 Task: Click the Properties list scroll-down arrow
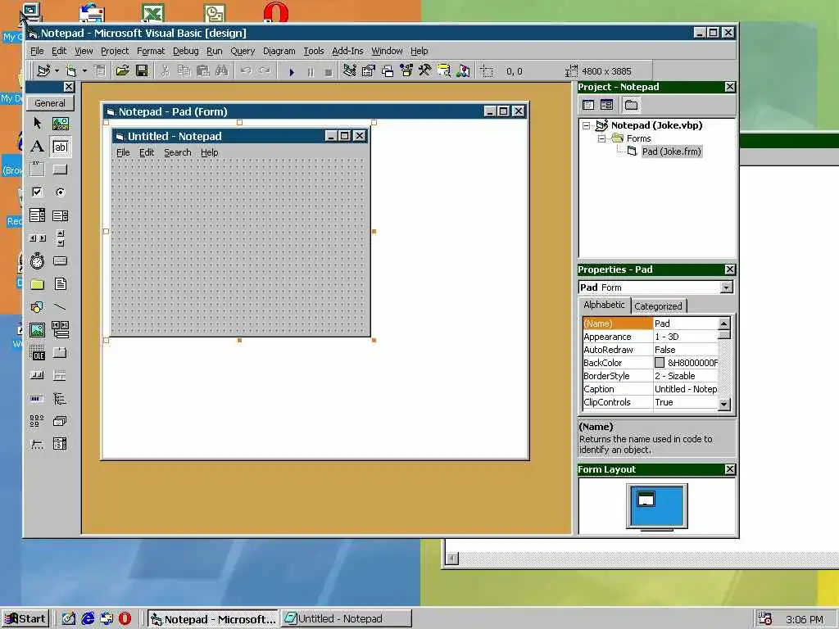click(x=724, y=405)
